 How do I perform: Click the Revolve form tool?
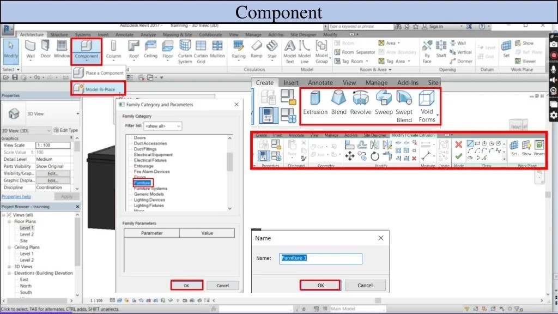click(x=361, y=103)
